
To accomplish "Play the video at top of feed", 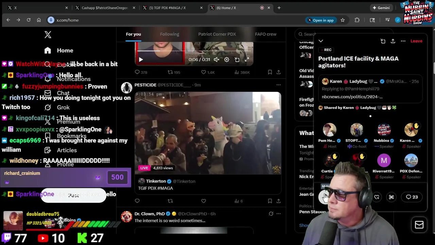I will [x=141, y=60].
